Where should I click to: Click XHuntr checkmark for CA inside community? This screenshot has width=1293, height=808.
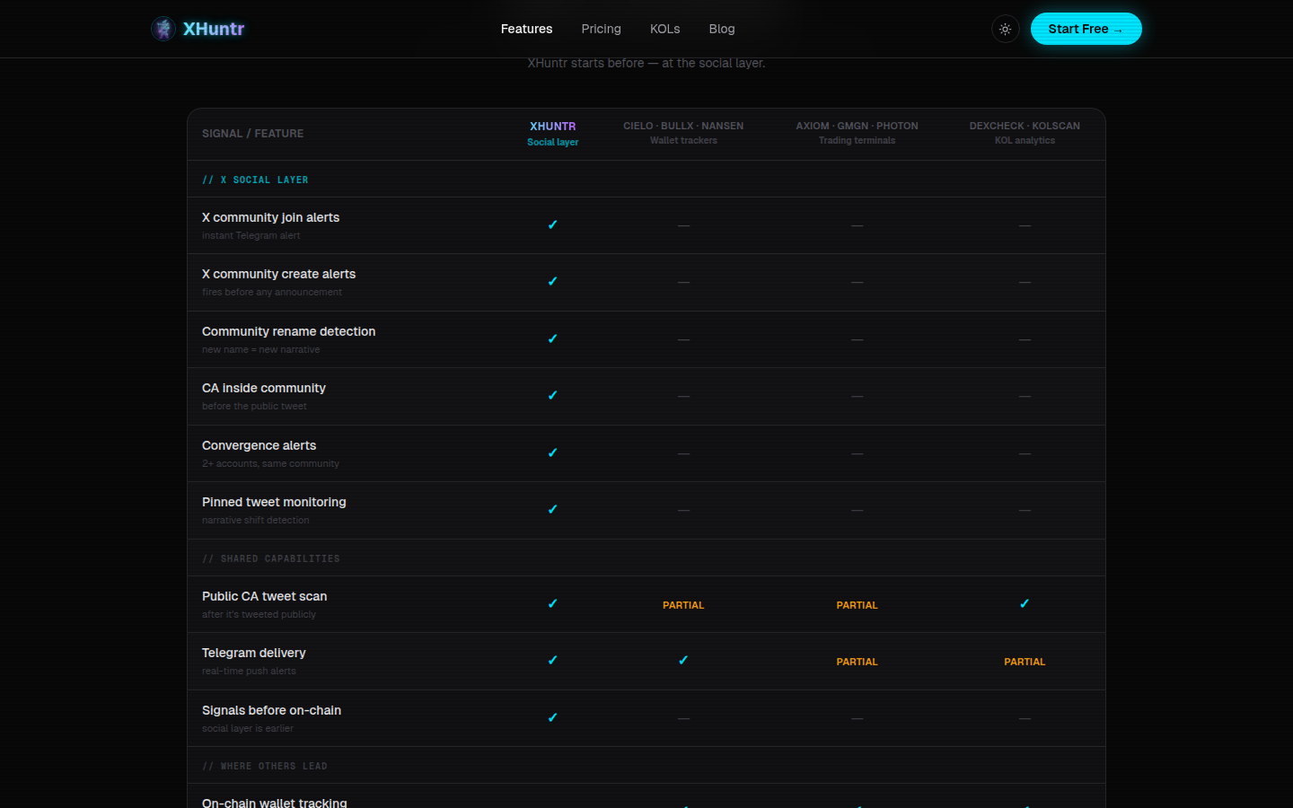552,395
